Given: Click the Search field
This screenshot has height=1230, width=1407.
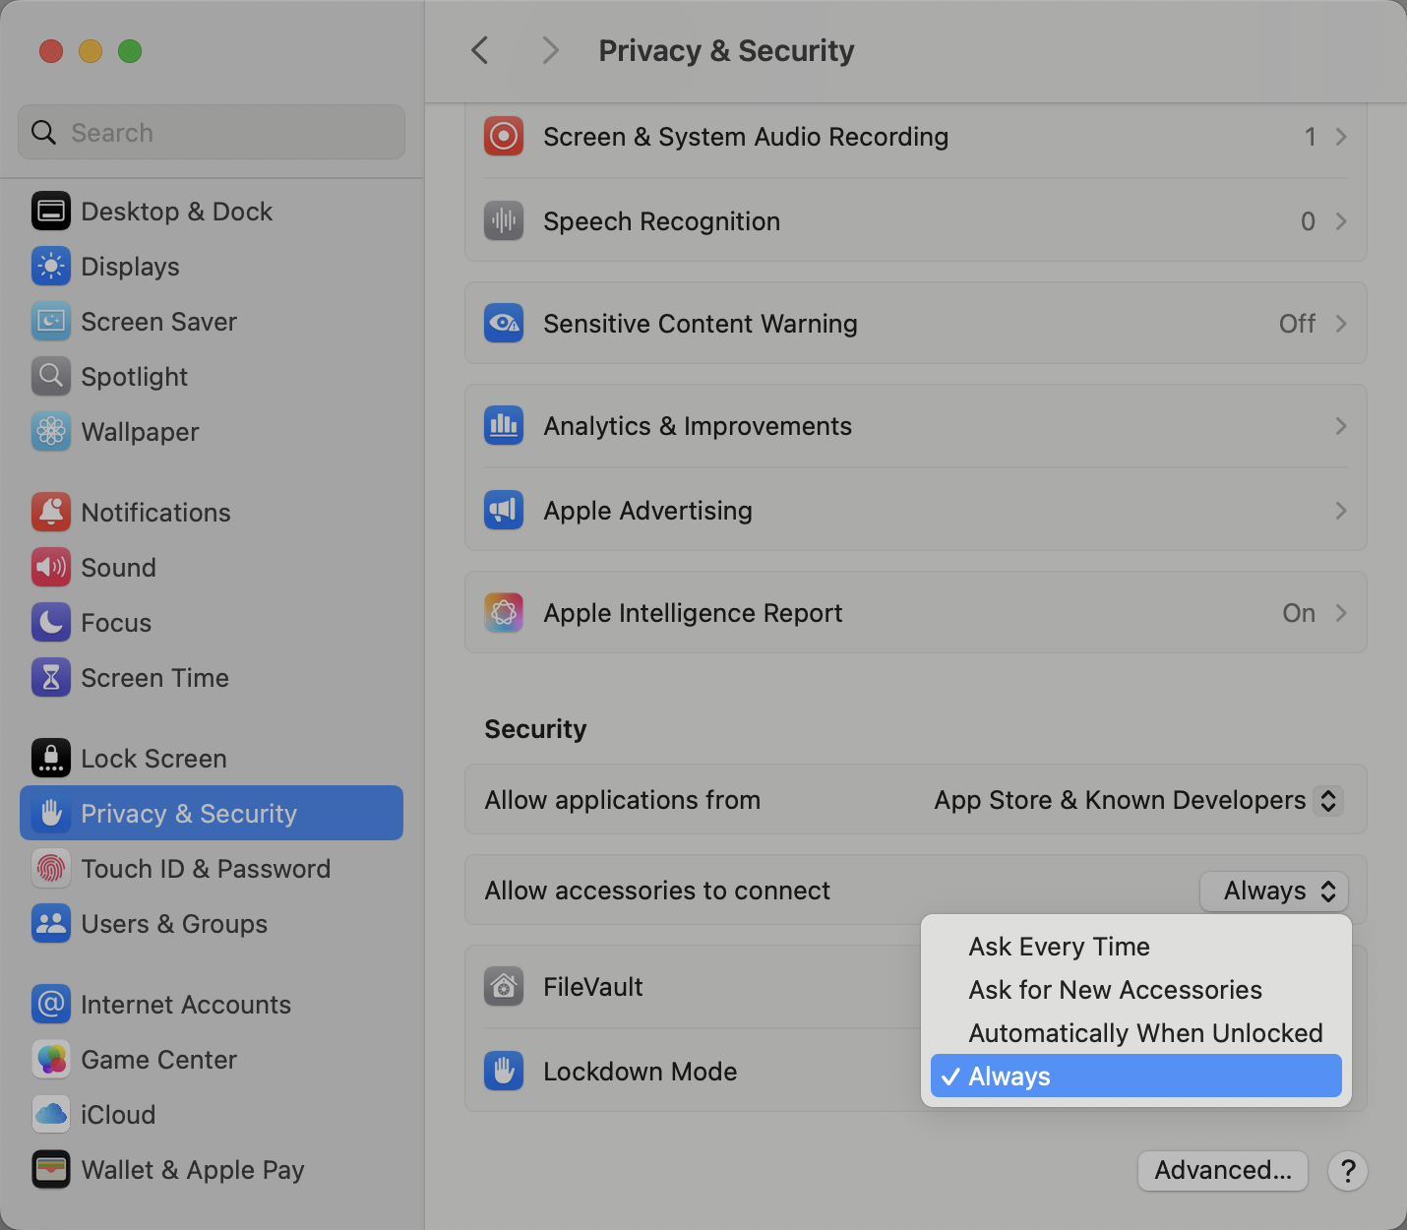Looking at the screenshot, I should coord(212,133).
